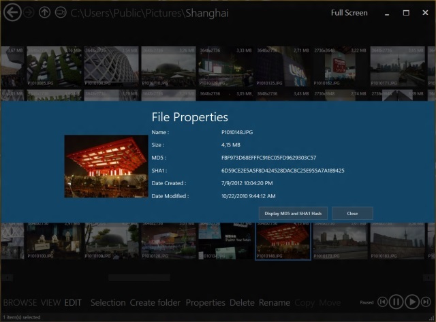Select thumbnail P1010085.JPG
The image size is (436, 322).
54,67
